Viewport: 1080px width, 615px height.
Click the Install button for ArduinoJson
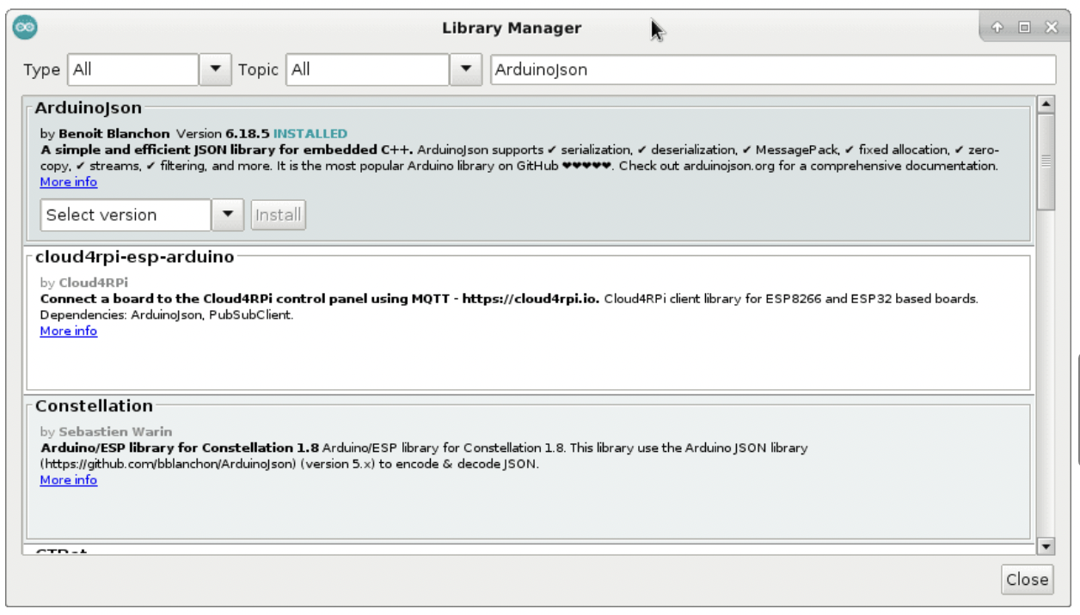pyautogui.click(x=279, y=215)
